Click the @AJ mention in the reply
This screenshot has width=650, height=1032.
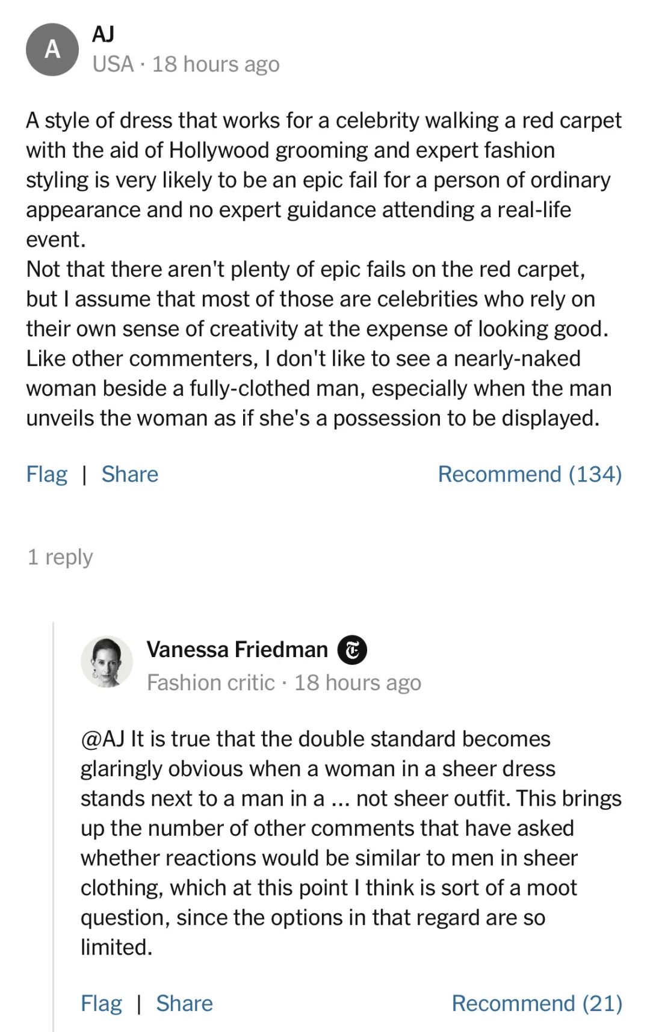pos(102,739)
